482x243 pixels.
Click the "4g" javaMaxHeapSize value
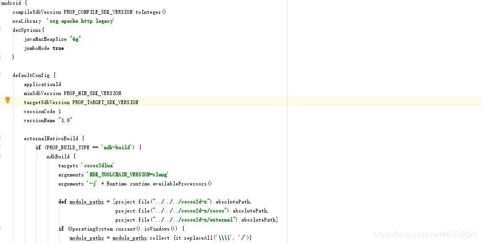75,39
